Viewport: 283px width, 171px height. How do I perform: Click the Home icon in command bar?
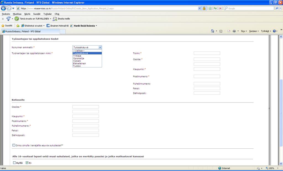tap(213, 31)
